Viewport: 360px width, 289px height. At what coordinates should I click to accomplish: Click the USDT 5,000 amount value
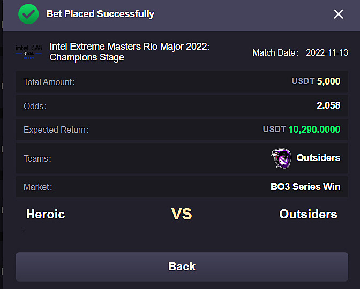tap(316, 81)
